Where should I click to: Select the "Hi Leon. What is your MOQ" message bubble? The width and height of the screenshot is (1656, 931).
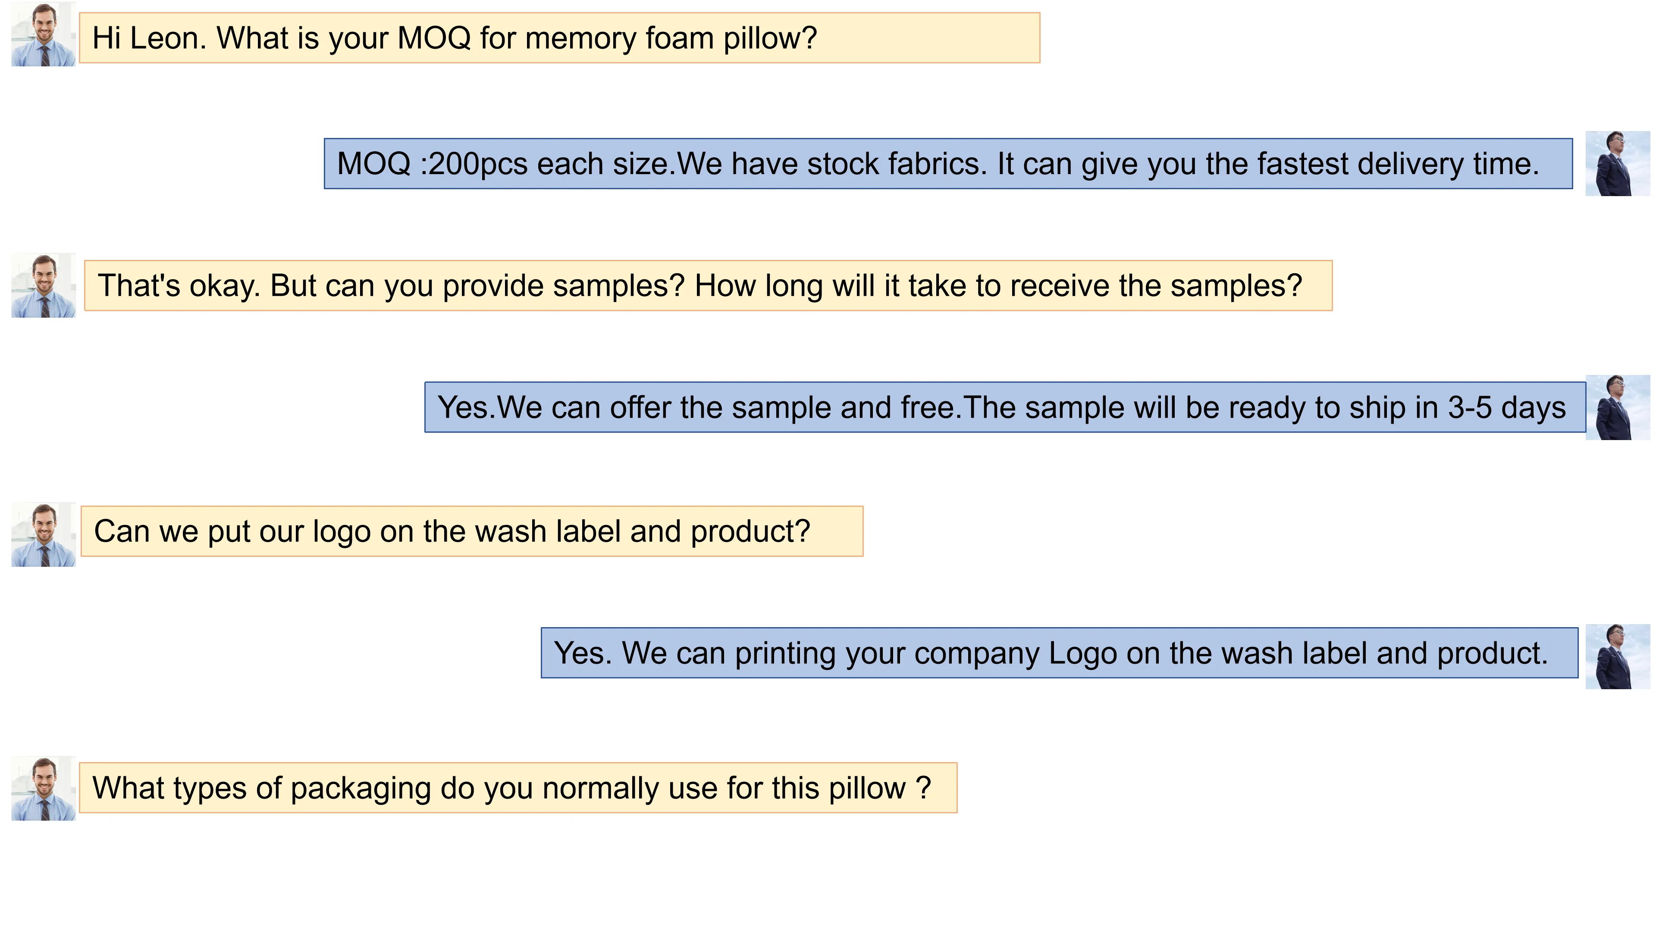(x=558, y=38)
